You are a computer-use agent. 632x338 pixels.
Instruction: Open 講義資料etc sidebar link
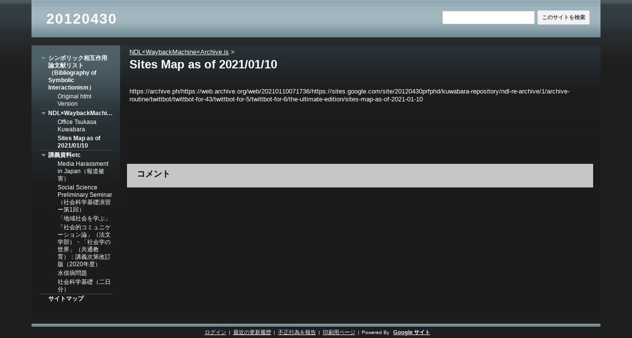tap(64, 155)
